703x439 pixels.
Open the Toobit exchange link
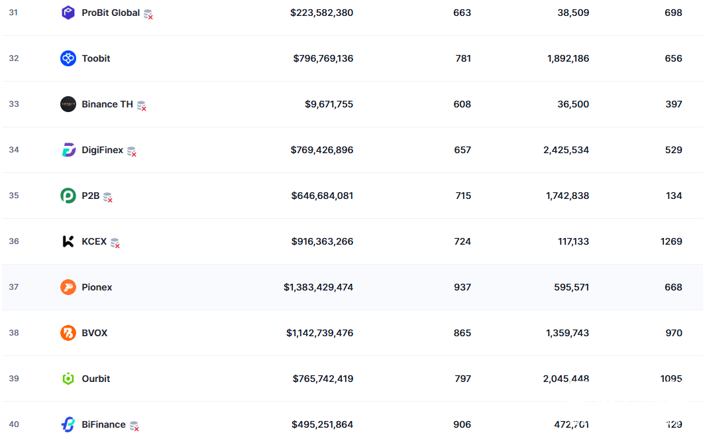[x=96, y=58]
